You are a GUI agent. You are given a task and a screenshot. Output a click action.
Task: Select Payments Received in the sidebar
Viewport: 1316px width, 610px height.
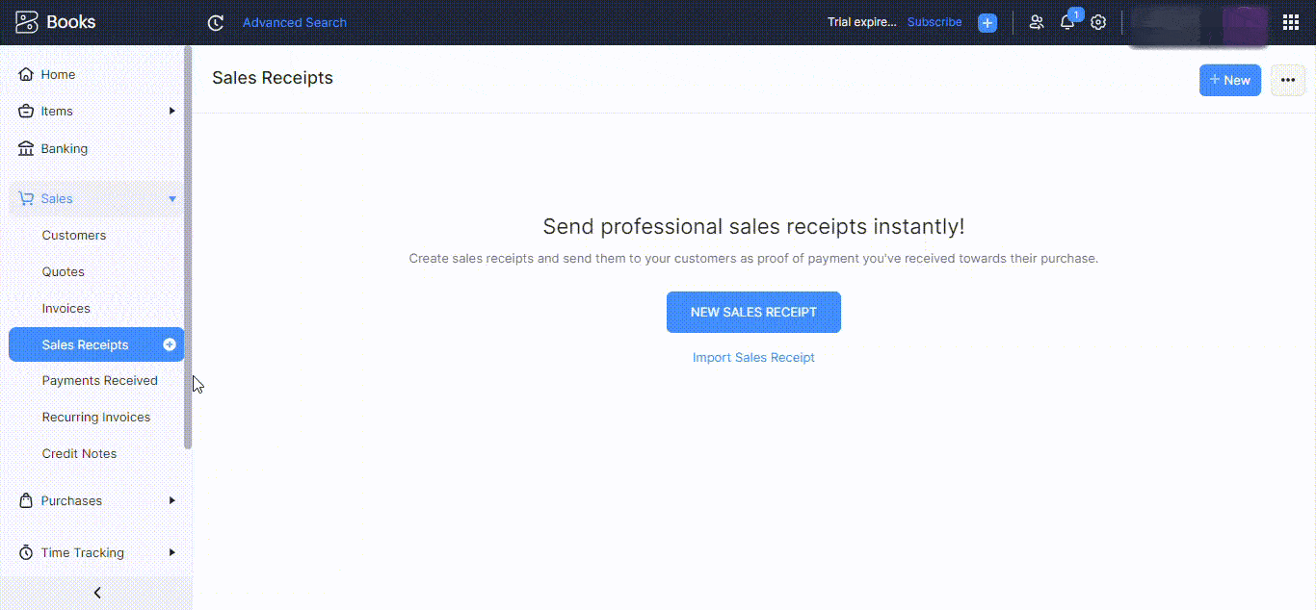(99, 380)
